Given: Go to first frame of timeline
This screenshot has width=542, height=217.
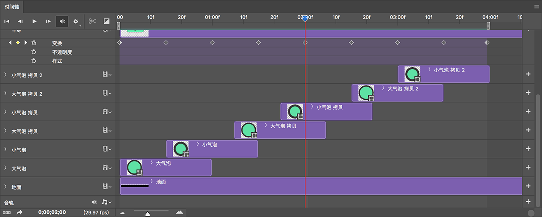Looking at the screenshot, I should coord(7,21).
